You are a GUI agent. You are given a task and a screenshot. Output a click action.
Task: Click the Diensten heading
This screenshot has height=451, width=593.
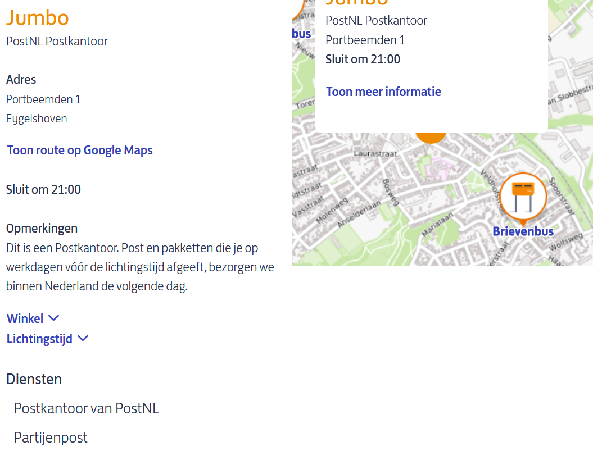(34, 379)
